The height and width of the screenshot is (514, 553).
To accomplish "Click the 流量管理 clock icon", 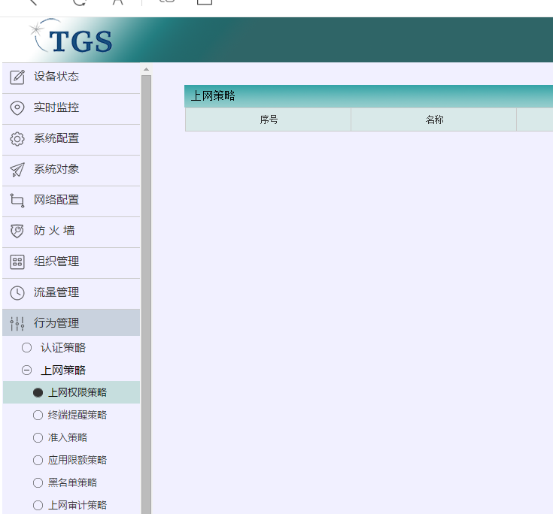I will [17, 293].
